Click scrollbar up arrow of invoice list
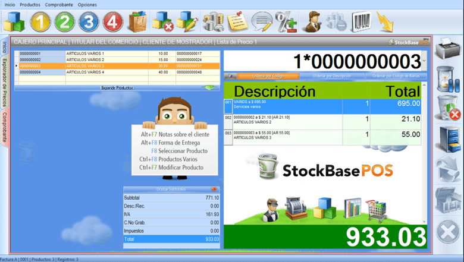The height and width of the screenshot is (262, 464). [x=424, y=85]
